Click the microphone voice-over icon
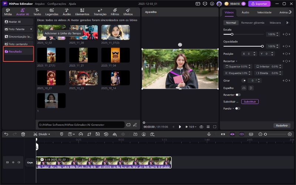 click(209, 134)
